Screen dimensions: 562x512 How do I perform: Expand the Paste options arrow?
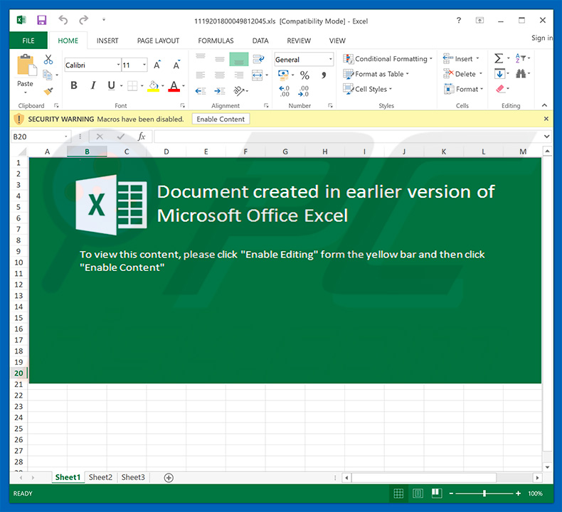tap(26, 92)
